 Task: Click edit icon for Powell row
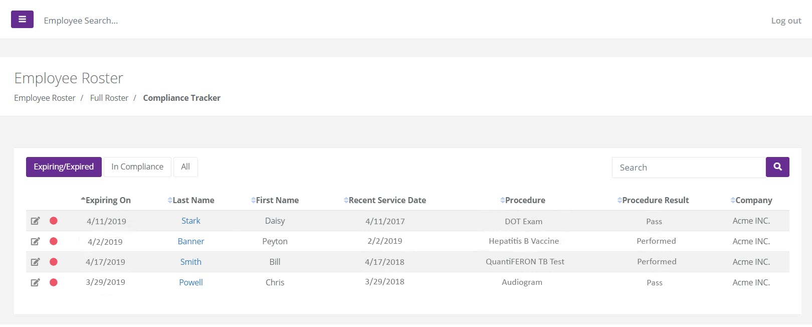coord(35,282)
